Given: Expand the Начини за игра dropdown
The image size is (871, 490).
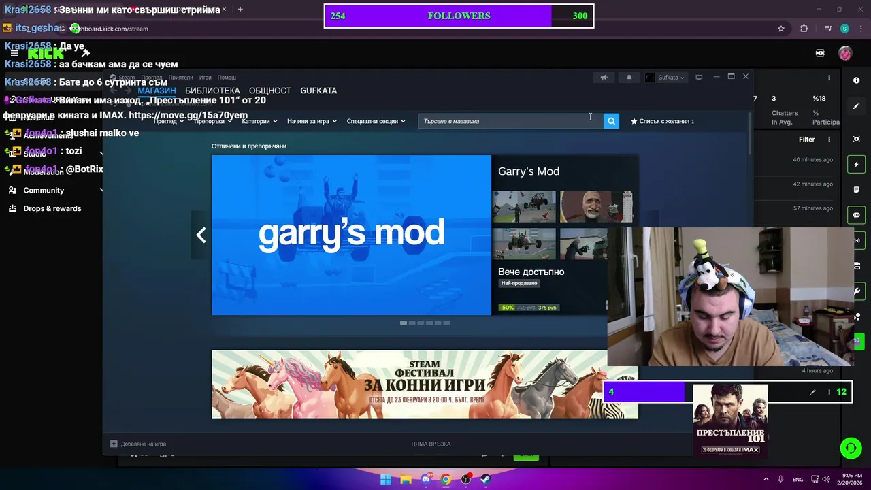Looking at the screenshot, I should tap(312, 121).
